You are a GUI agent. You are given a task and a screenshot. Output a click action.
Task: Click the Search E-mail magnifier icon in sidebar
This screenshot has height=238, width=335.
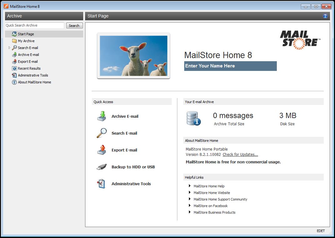pyautogui.click(x=14, y=48)
